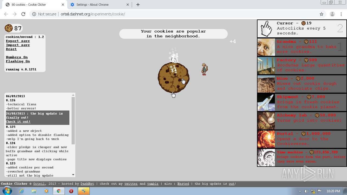The image size is (347, 195).
Task: Click the cookie count icon showing 87
Action: click(x=9, y=28)
